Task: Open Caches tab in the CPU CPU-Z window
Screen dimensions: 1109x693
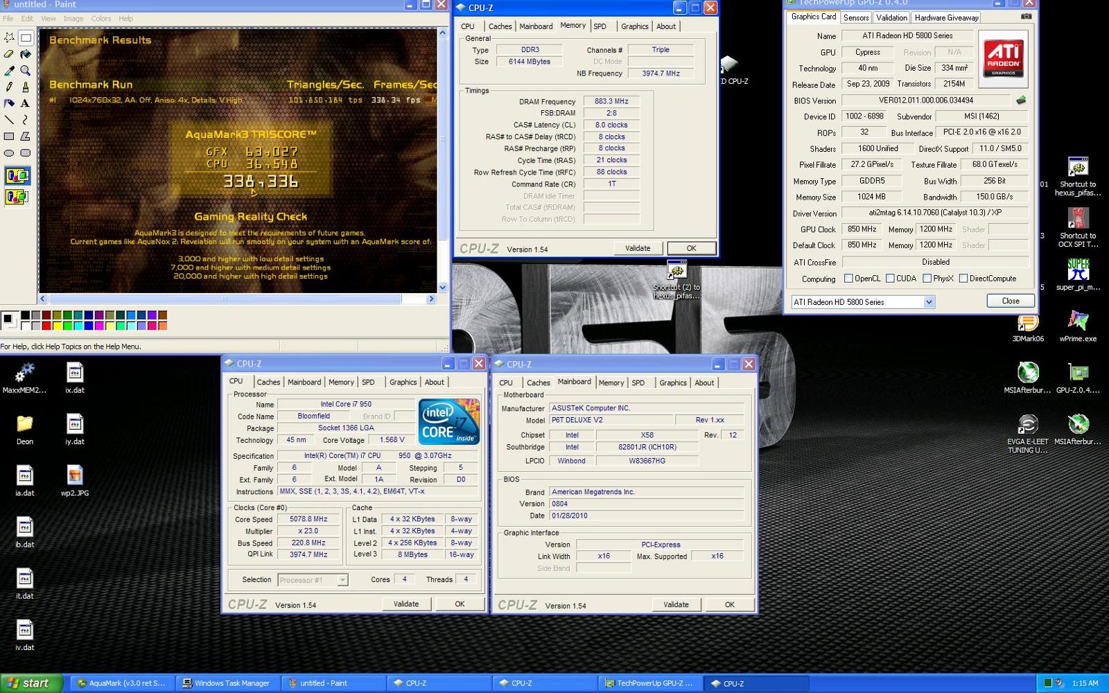Action: 268,383
